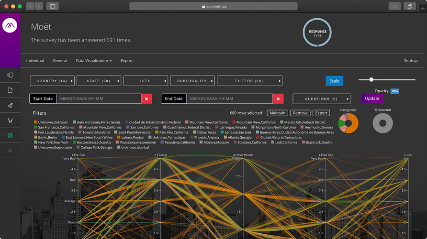This screenshot has width=427, height=239.
Task: Click the Remove button
Action: coord(300,113)
